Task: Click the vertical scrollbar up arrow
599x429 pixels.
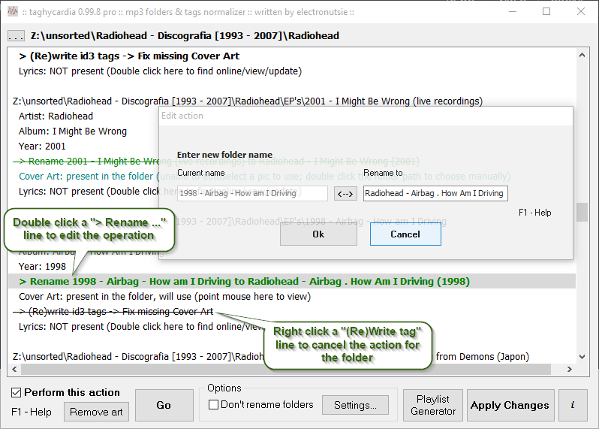Action: pyautogui.click(x=582, y=55)
